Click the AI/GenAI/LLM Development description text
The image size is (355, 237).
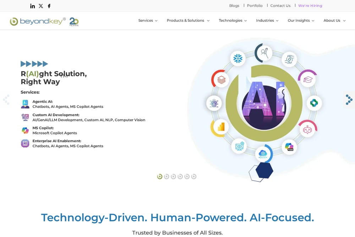click(89, 120)
